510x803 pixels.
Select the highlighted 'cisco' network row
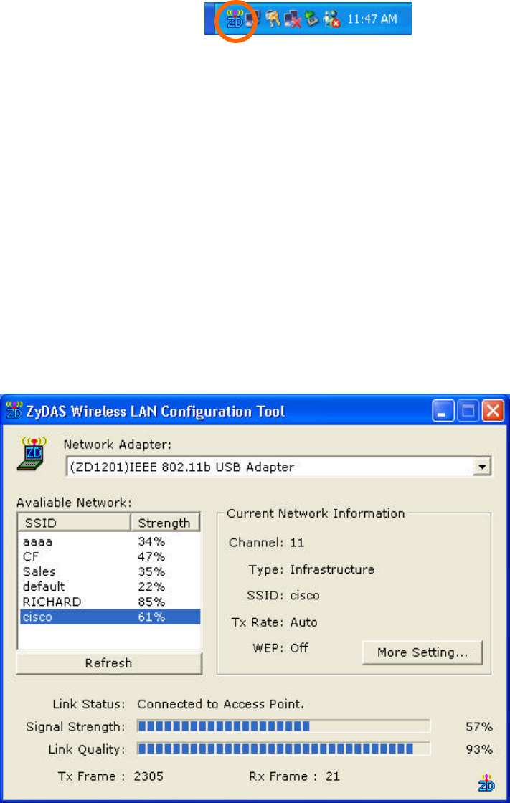(110, 617)
